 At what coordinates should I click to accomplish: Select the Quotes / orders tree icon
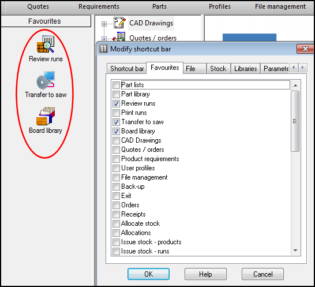119,36
